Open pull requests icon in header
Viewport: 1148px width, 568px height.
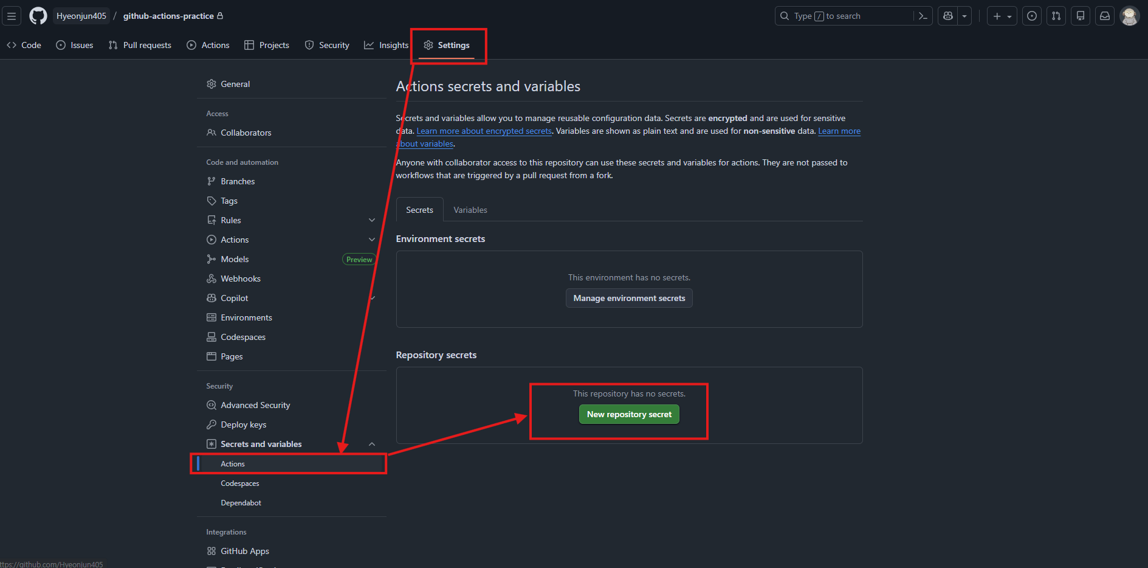click(x=1056, y=16)
